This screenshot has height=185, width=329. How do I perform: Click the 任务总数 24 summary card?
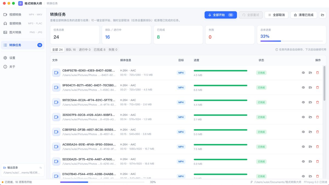(x=75, y=35)
